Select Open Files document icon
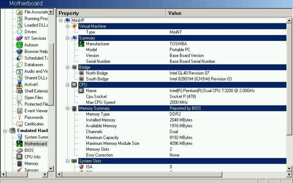 (x=19, y=98)
